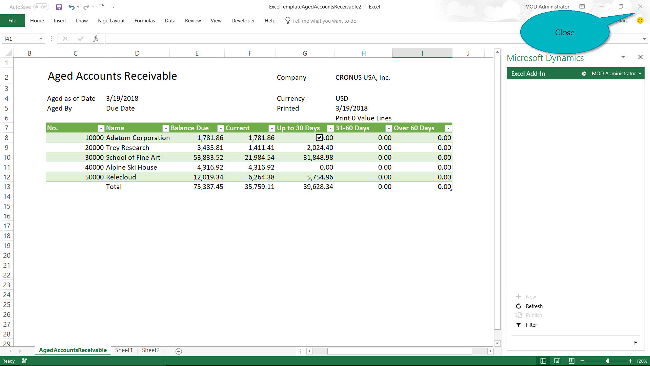The image size is (650, 366).
Task: Click Tell me what you want to do
Action: point(324,21)
